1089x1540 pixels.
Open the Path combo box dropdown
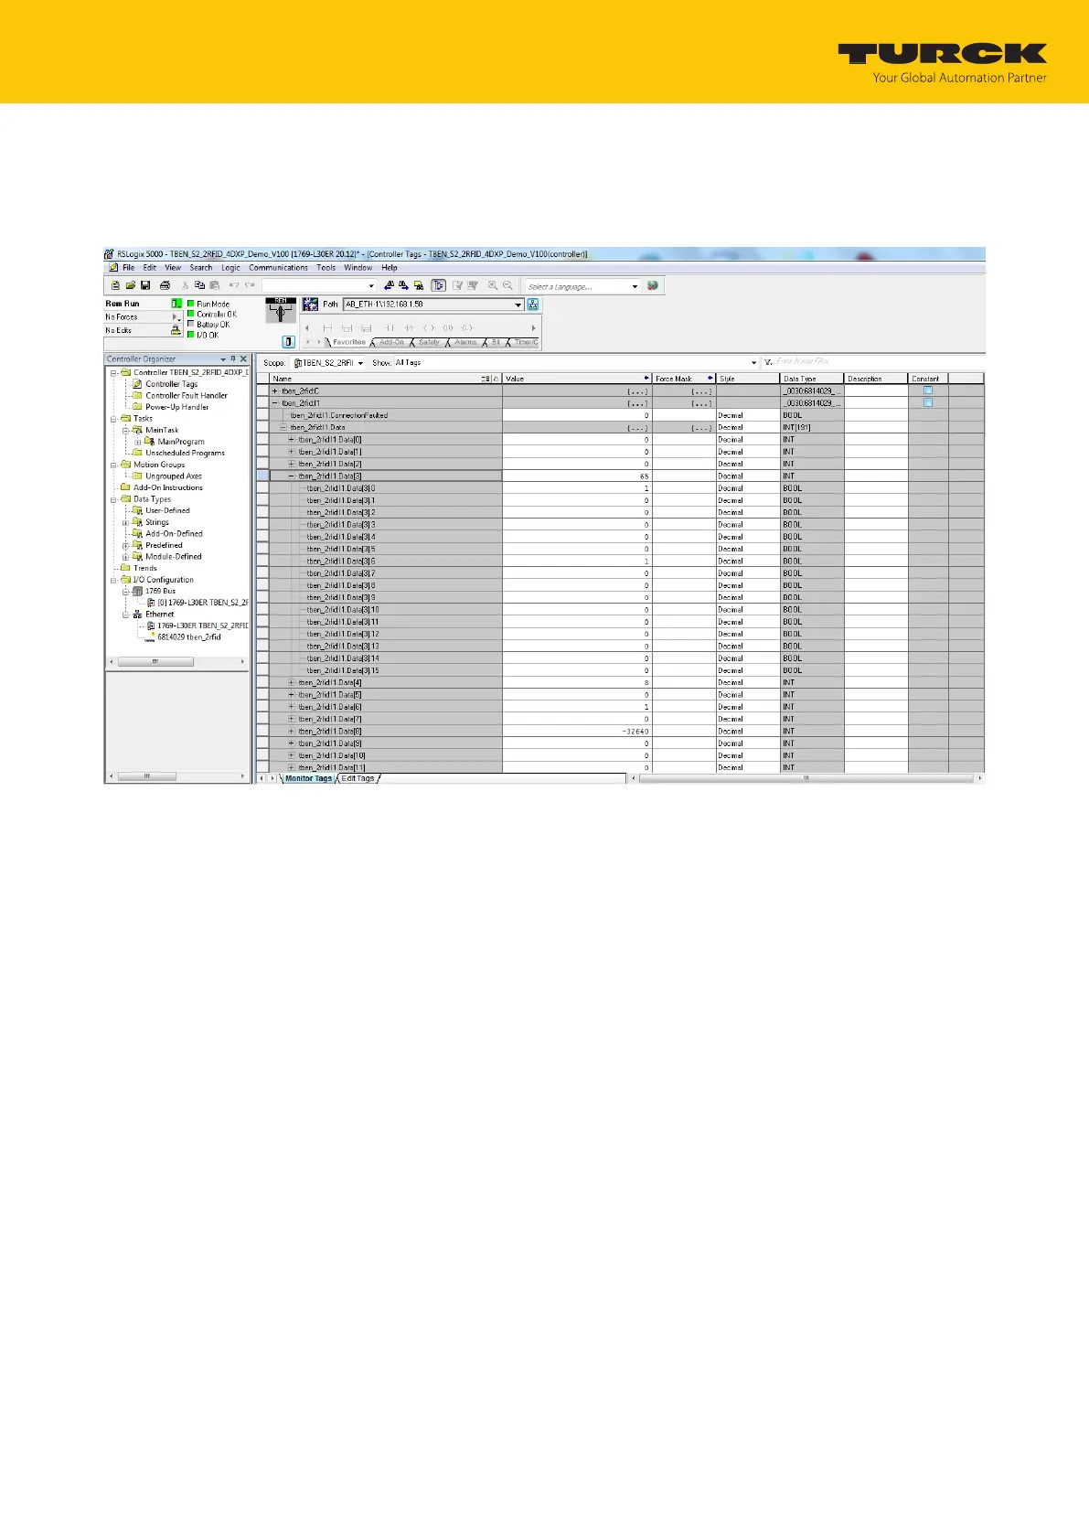(x=518, y=305)
